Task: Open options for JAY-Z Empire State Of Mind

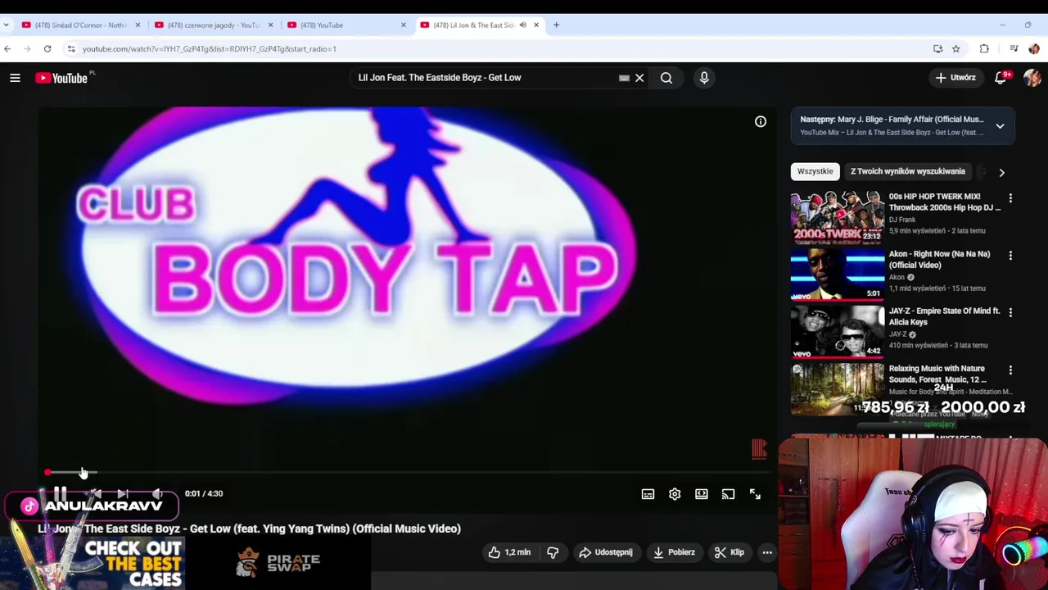Action: click(x=1010, y=312)
